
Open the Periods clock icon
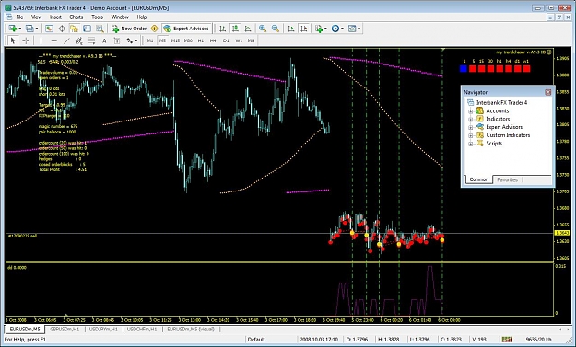coord(335,29)
